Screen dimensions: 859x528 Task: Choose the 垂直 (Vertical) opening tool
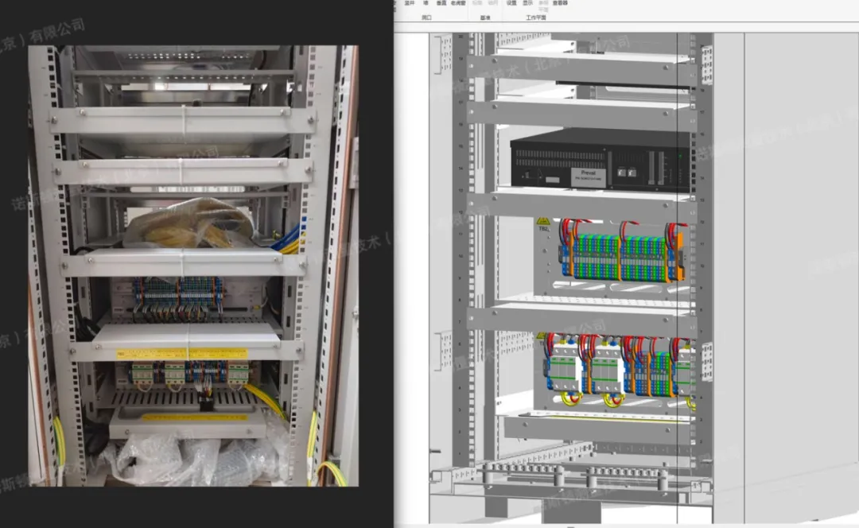441,3
